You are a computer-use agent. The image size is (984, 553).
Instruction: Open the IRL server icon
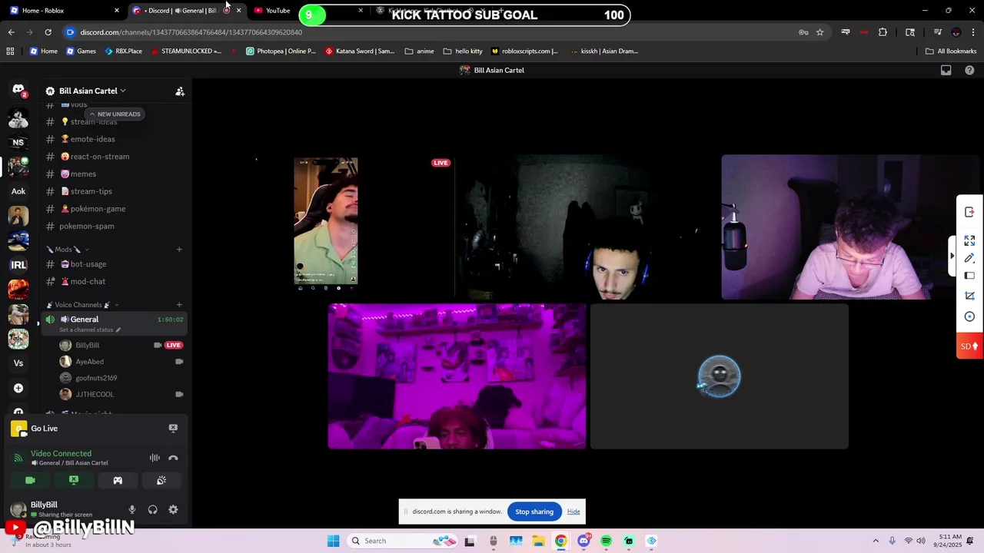pos(18,265)
